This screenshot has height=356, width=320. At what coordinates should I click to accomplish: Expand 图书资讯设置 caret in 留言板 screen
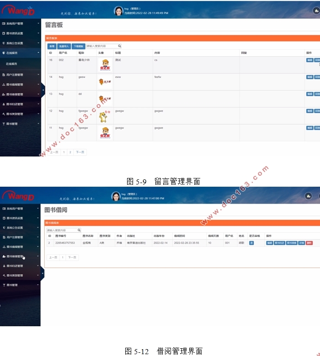point(38,33)
